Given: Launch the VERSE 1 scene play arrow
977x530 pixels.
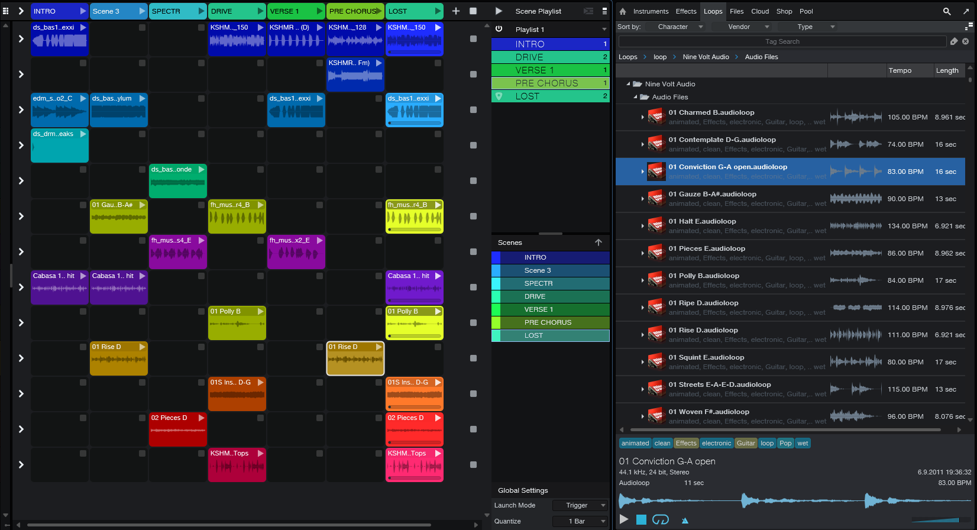Looking at the screenshot, I should click(319, 11).
